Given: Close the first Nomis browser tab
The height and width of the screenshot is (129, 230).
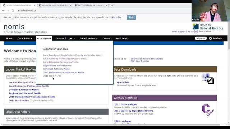Looking at the screenshot, I should [x=34, y=5].
